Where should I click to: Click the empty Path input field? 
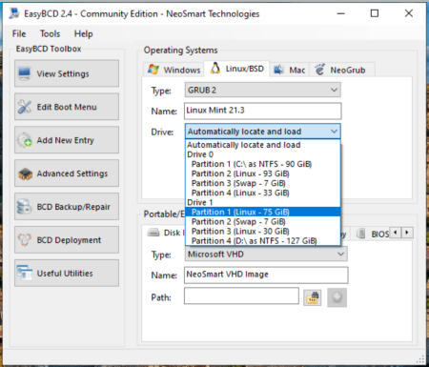pyautogui.click(x=241, y=296)
